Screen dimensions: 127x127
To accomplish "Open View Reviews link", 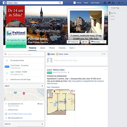I will tap(15, 68).
